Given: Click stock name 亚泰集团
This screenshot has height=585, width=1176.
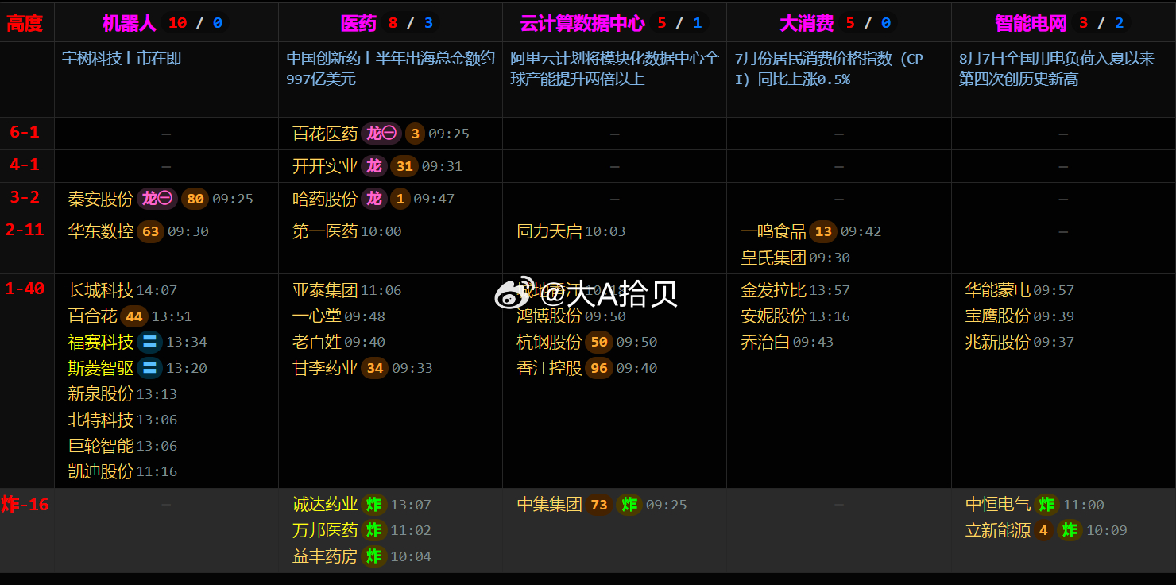Looking at the screenshot, I should pos(325,290).
